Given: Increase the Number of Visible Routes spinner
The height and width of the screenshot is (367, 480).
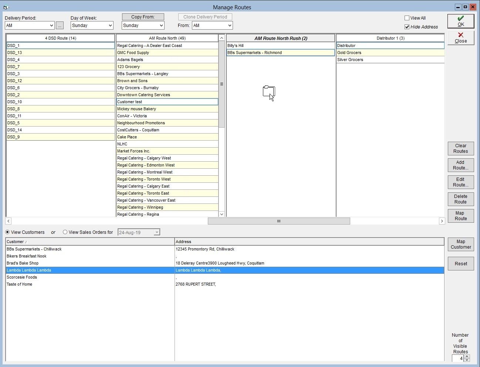Looking at the screenshot, I should [467, 357].
